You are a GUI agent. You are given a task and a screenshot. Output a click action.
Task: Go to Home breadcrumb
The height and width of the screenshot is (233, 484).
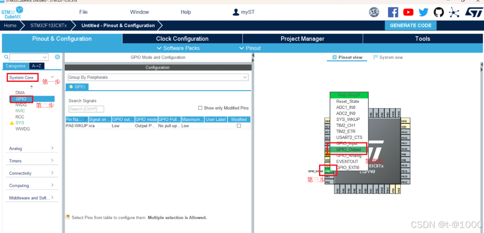pyautogui.click(x=10, y=26)
